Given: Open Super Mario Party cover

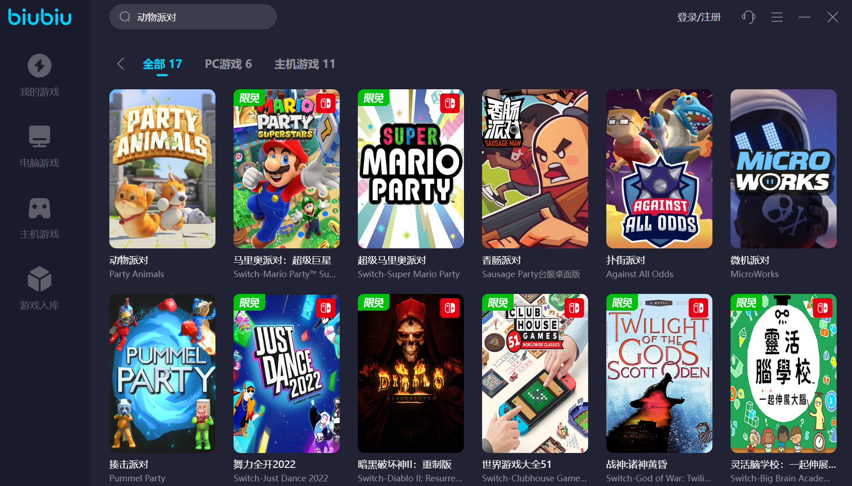Looking at the screenshot, I should click(x=411, y=169).
